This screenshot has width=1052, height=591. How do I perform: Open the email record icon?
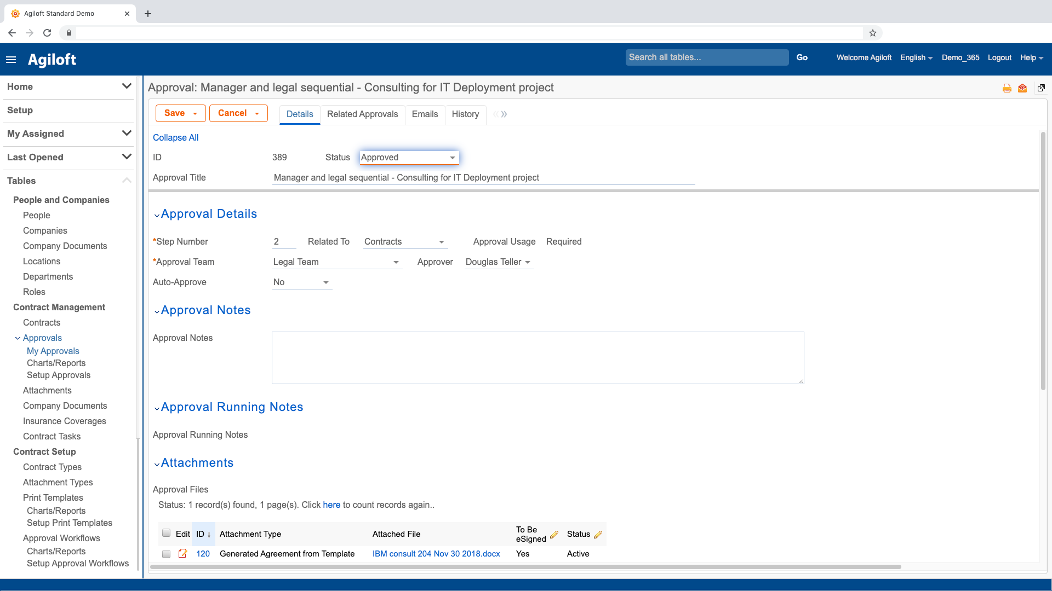[x=1022, y=88]
